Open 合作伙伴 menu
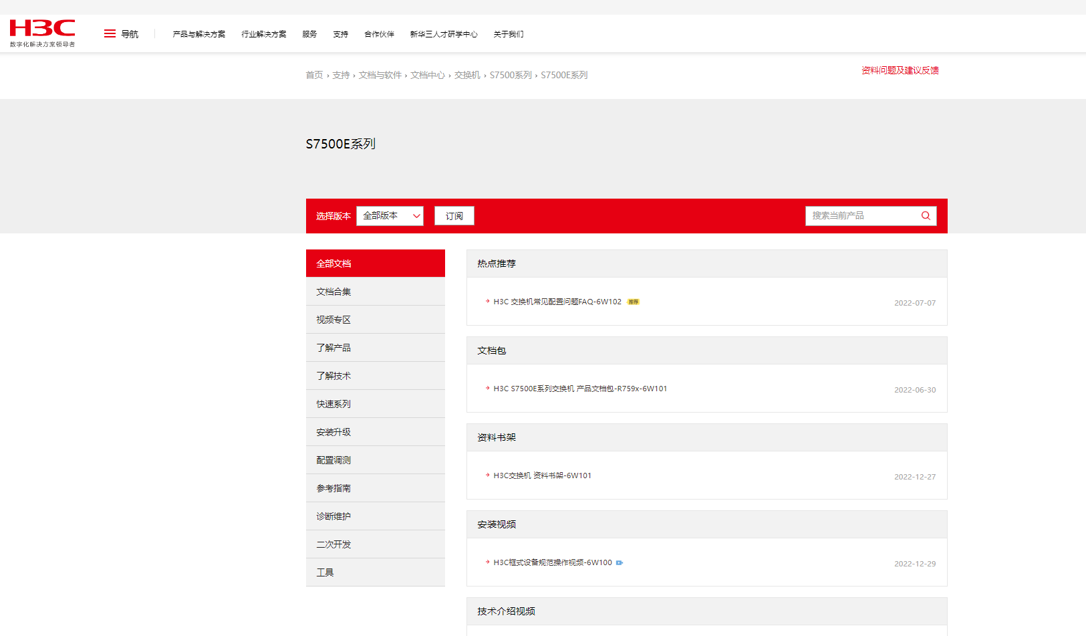The height and width of the screenshot is (636, 1086). click(x=379, y=34)
